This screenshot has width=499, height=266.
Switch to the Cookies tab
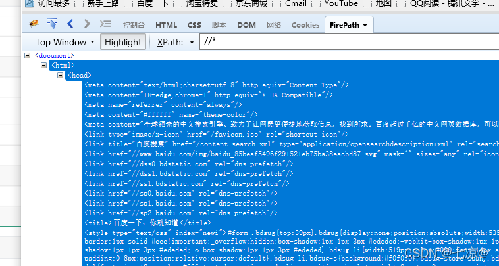click(305, 25)
